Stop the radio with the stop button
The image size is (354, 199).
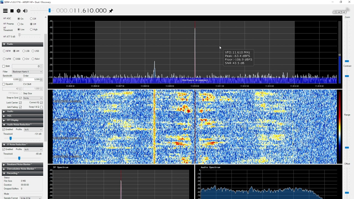pyautogui.click(x=12, y=11)
